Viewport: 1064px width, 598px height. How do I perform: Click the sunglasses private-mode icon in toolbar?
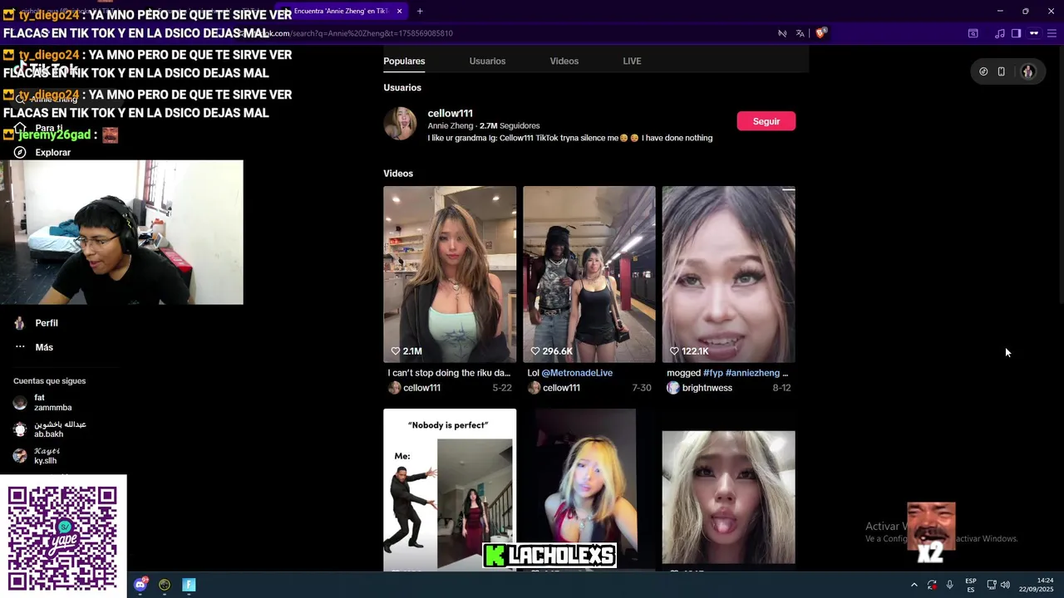pos(1034,33)
